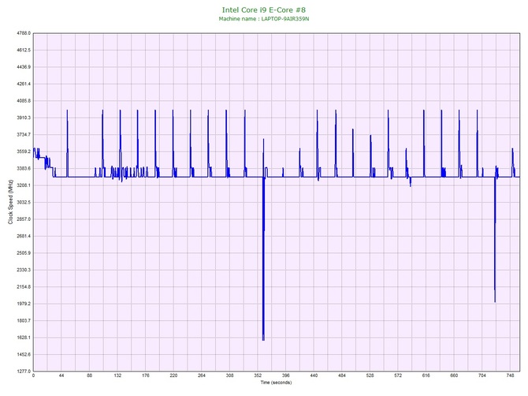Click the 528 time axis tick label
The height and width of the screenshot is (396, 528).
370,375
